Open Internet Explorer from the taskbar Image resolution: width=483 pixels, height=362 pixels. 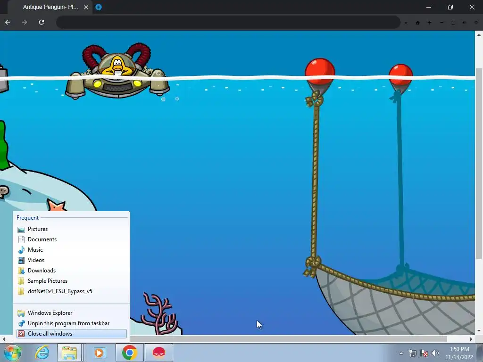[42, 353]
